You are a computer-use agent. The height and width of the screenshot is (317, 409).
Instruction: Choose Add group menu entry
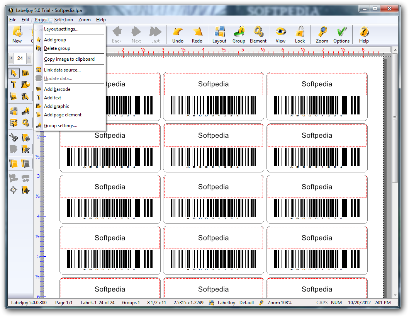(70, 40)
